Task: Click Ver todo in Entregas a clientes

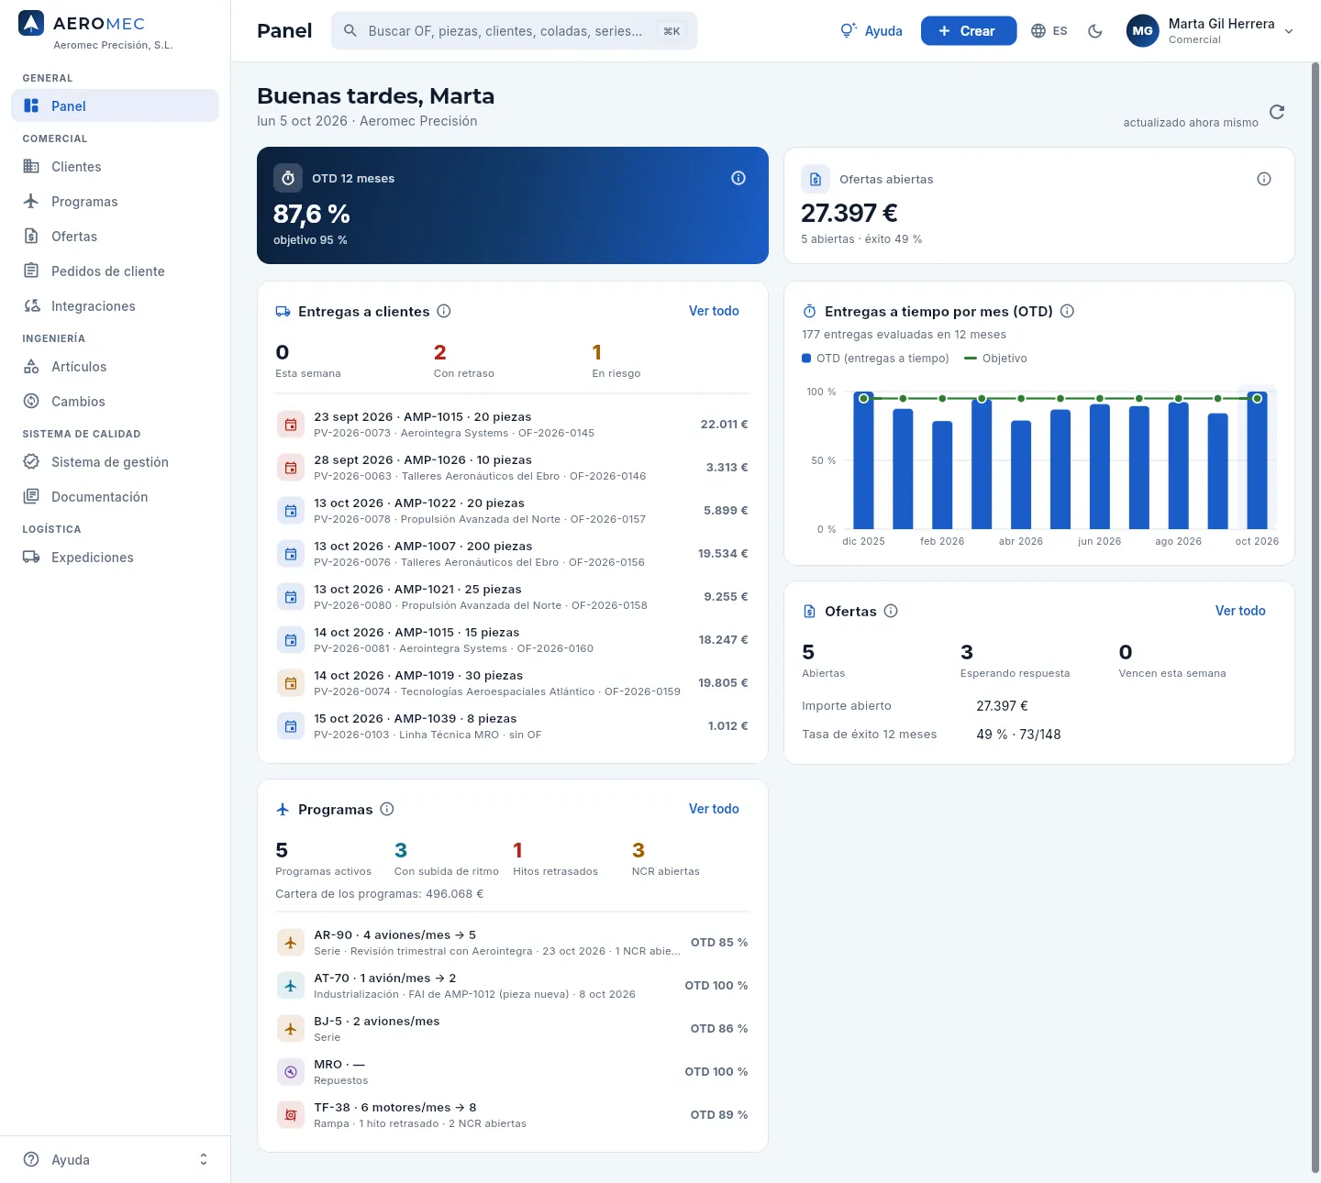Action: coord(714,311)
